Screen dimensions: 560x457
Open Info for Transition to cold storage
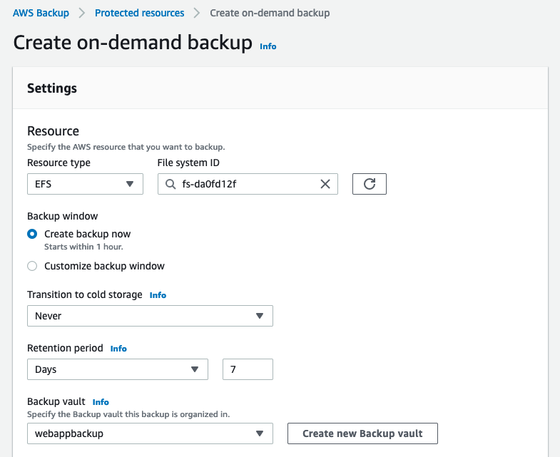(x=158, y=295)
